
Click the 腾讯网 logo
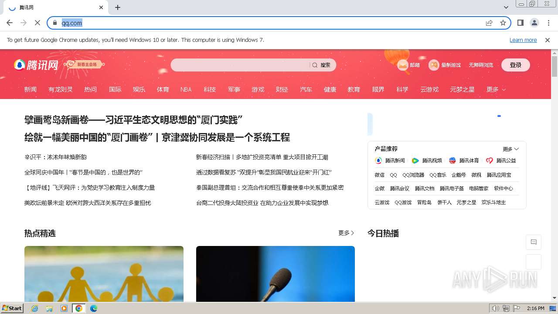pos(36,65)
